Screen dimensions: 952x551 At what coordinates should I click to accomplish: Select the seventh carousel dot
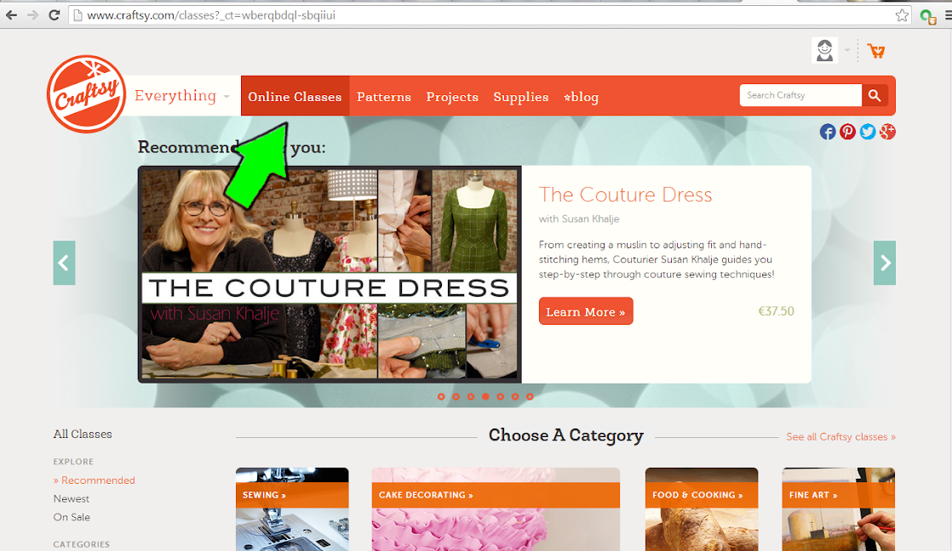[x=530, y=396]
